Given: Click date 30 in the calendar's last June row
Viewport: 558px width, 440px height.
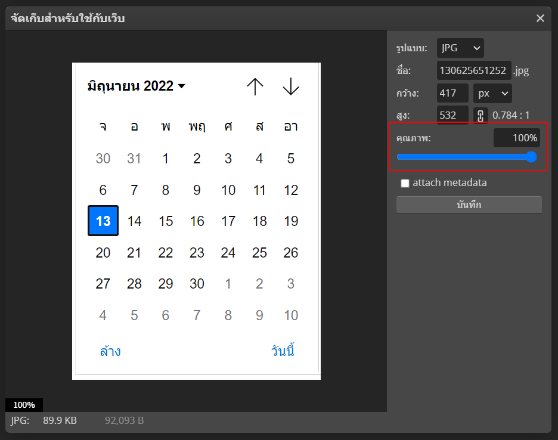Looking at the screenshot, I should coord(197,284).
